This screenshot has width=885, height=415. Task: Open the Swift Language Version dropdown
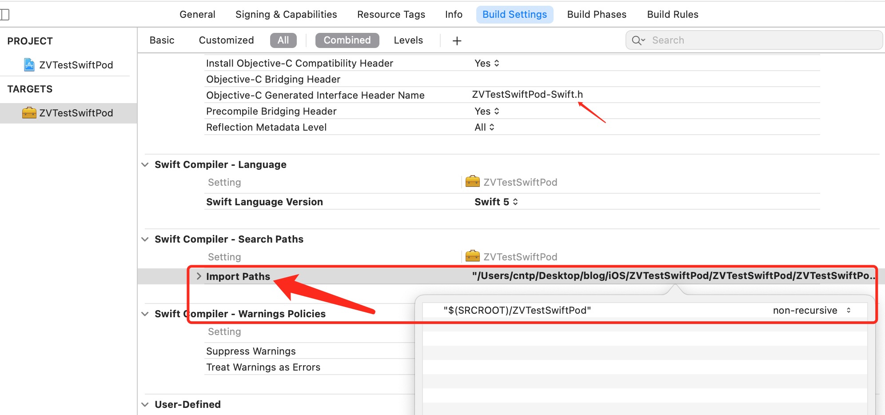[496, 202]
